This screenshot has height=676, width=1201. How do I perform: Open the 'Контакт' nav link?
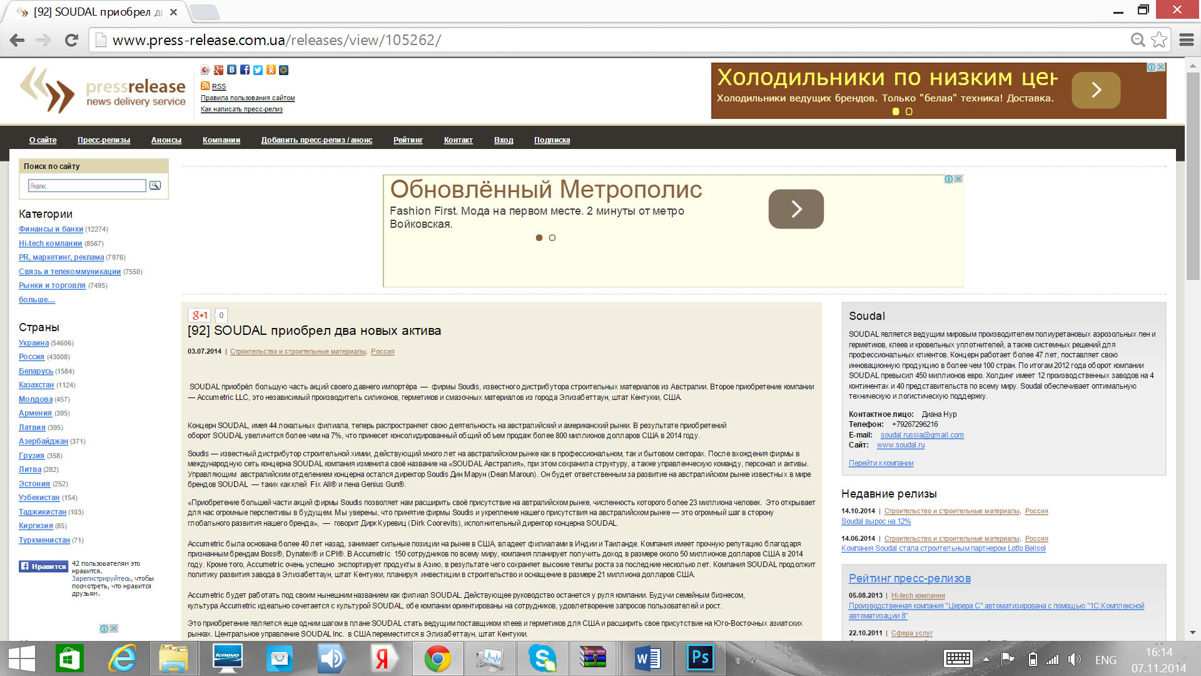(459, 140)
